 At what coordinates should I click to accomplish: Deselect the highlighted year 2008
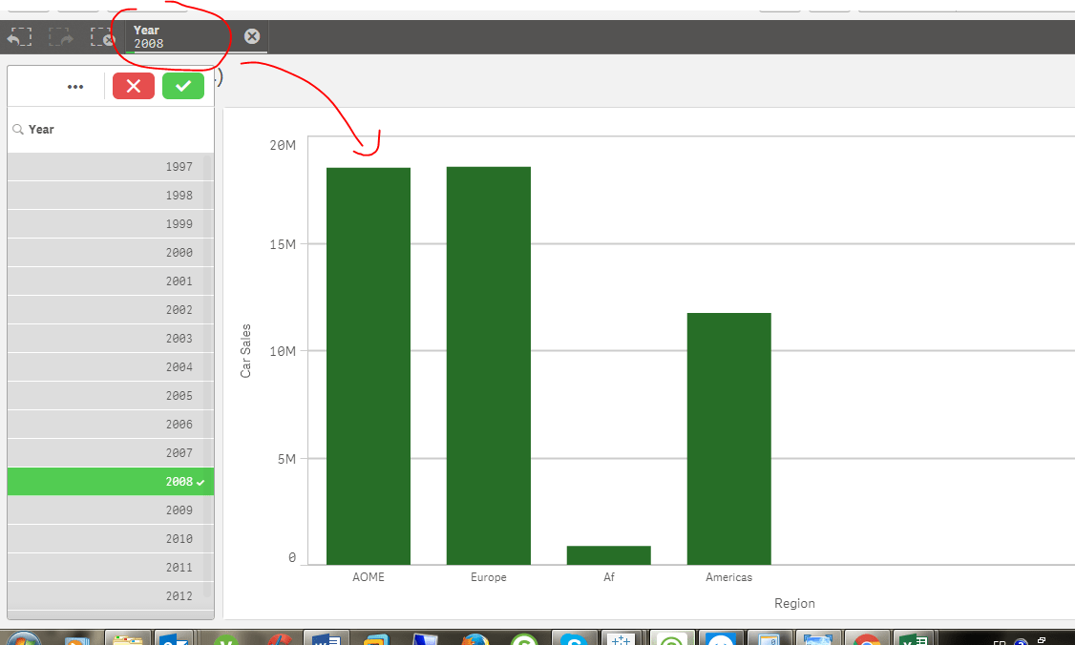[x=110, y=481]
